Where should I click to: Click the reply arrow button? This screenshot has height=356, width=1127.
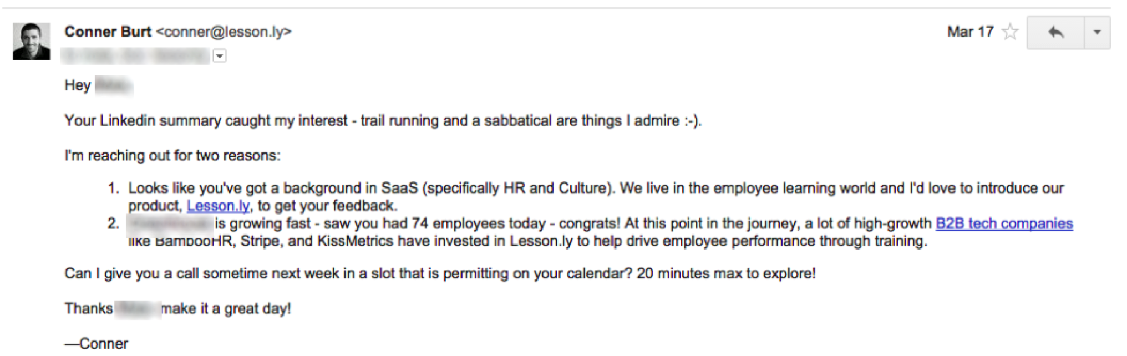pyautogui.click(x=1055, y=33)
